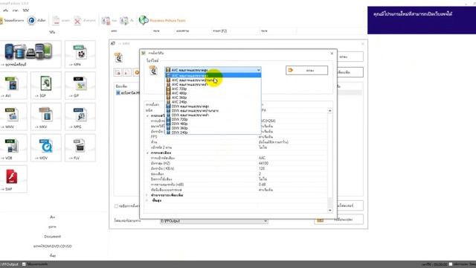Select AVC high quality and size preset
This screenshot has height=268, width=476.
(213, 75)
